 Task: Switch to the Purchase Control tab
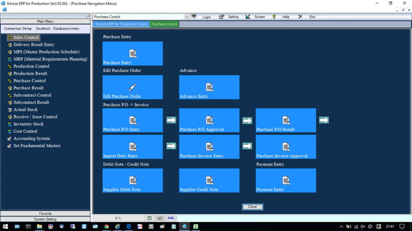point(164,24)
